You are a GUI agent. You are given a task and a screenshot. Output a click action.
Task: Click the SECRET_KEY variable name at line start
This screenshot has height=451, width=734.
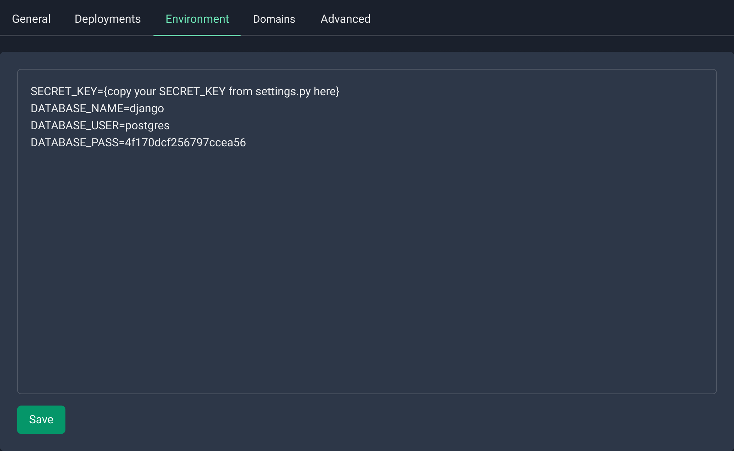(64, 92)
